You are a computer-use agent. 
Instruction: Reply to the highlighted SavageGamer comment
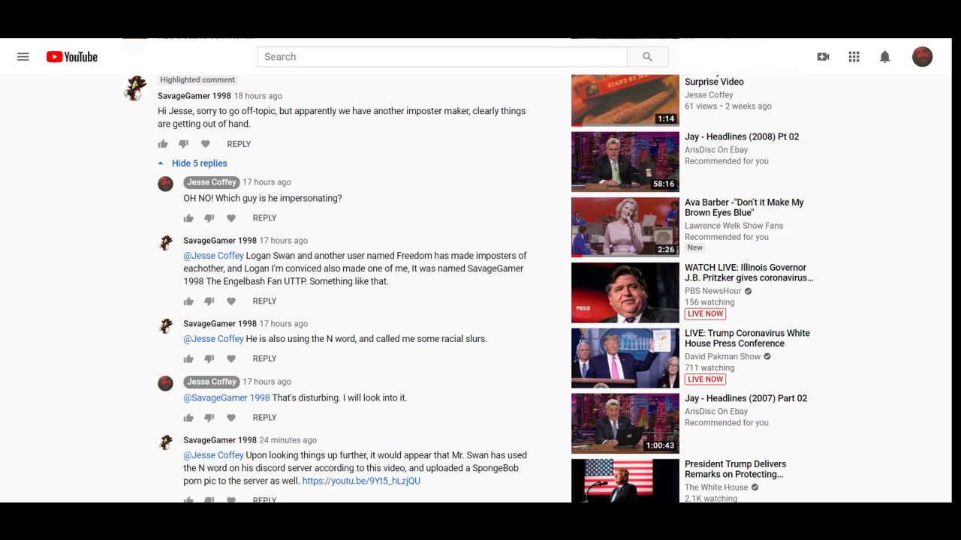(239, 144)
